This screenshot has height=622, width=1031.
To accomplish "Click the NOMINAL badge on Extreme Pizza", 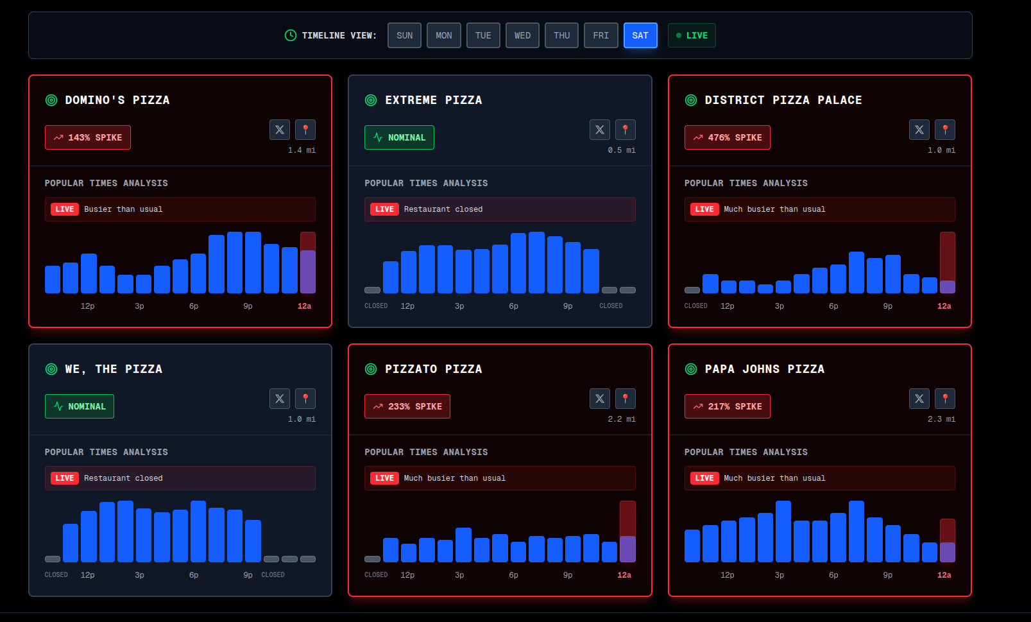I will click(x=399, y=137).
